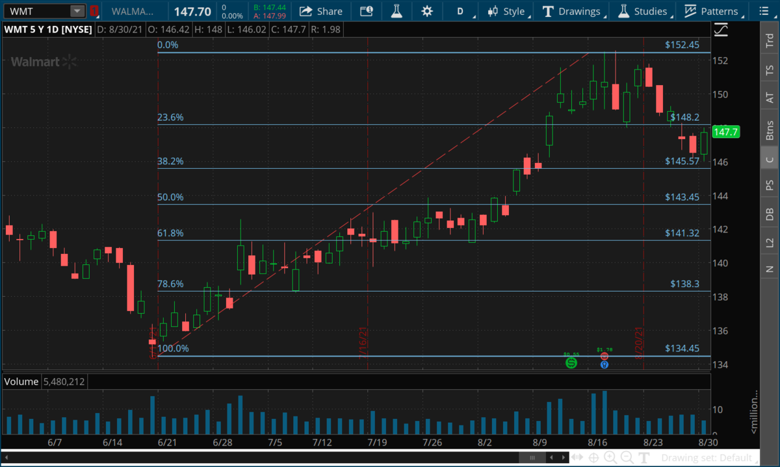Click the 38.2% Fibonacci level label
The width and height of the screenshot is (780, 467).
pyautogui.click(x=171, y=161)
